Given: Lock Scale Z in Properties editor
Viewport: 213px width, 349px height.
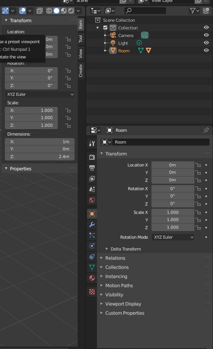Looking at the screenshot, I should [198, 227].
